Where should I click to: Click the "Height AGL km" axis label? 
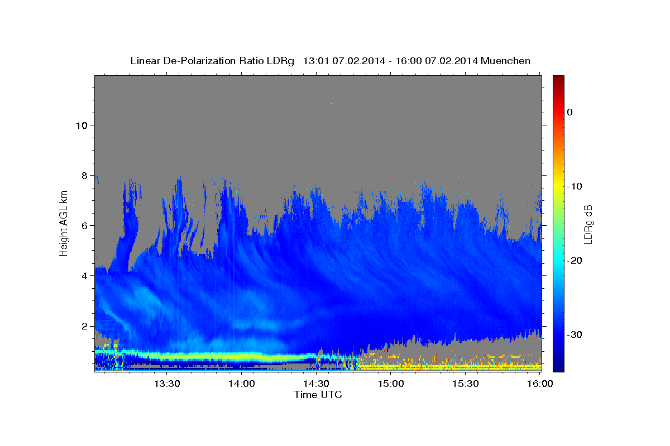click(64, 223)
